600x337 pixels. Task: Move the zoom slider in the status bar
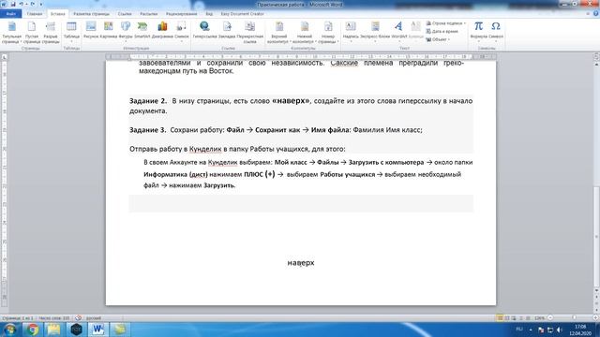tap(574, 318)
